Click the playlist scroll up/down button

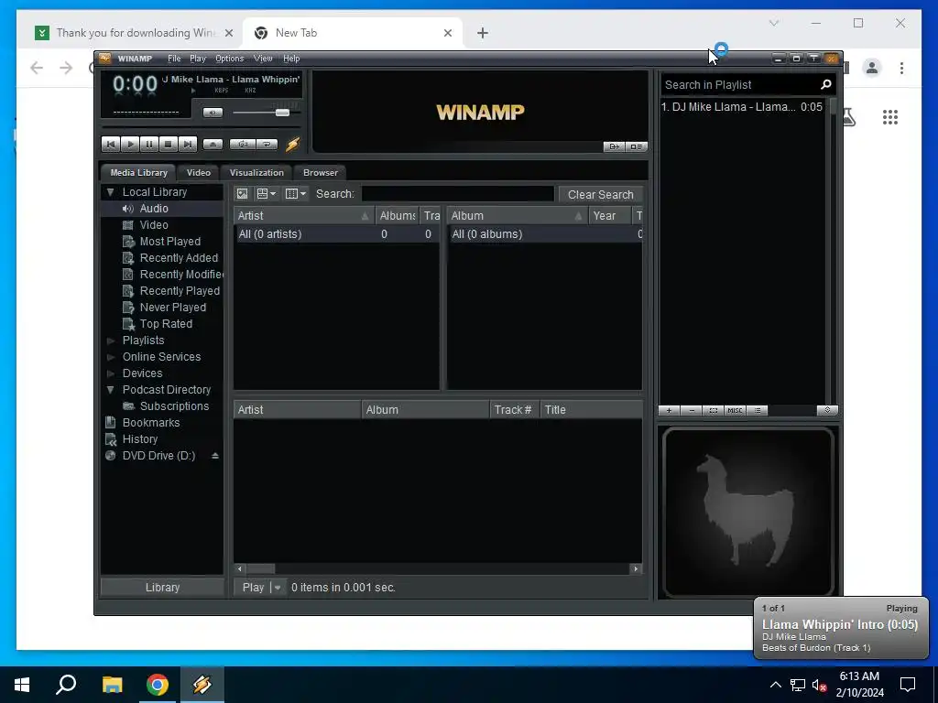[x=827, y=410]
